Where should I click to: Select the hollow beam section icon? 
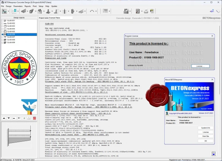pos(31,11)
